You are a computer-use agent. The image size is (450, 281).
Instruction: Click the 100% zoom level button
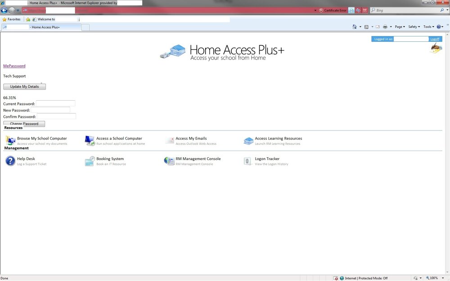pos(432,278)
